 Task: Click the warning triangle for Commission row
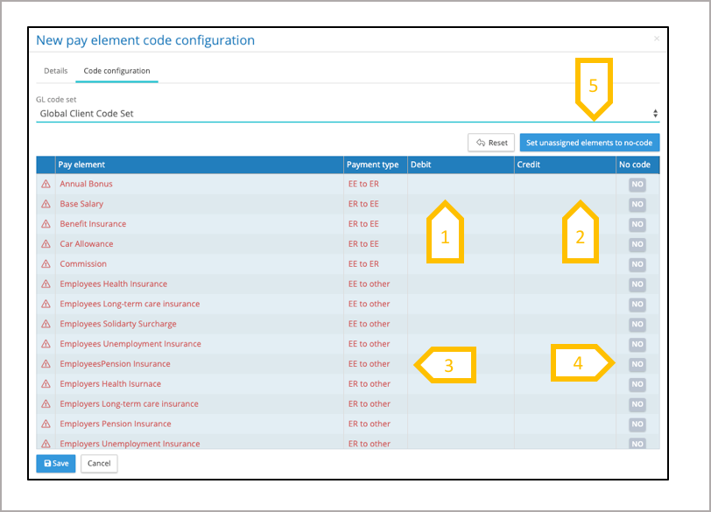pos(46,264)
